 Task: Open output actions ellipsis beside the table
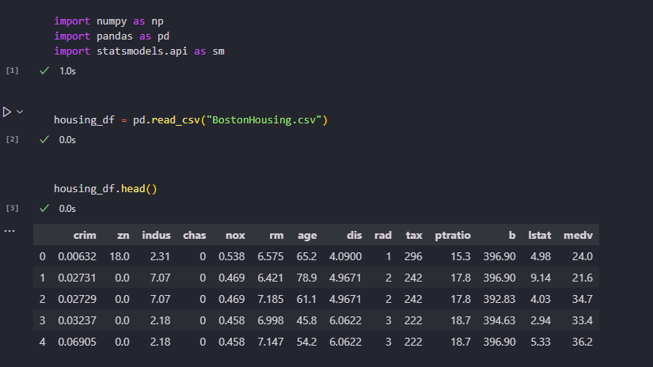[9, 230]
